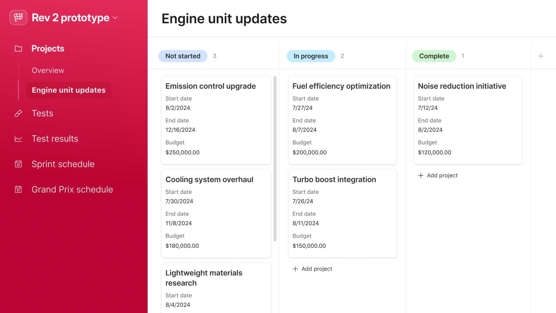Open the Tests page
Viewport: 556px width, 313px height.
42,113
